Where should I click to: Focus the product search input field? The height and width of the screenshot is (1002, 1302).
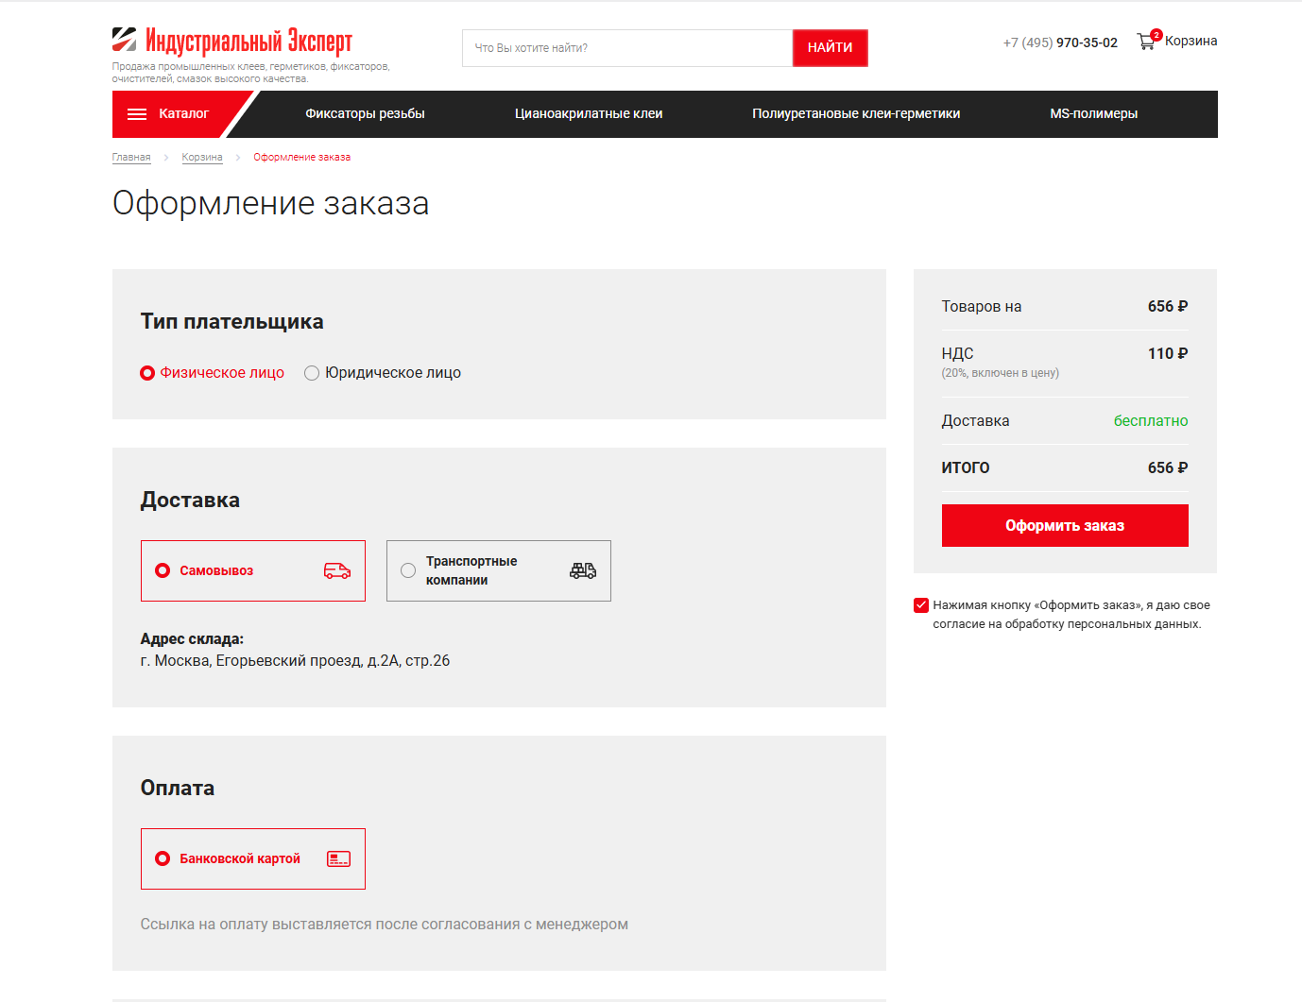tap(626, 48)
